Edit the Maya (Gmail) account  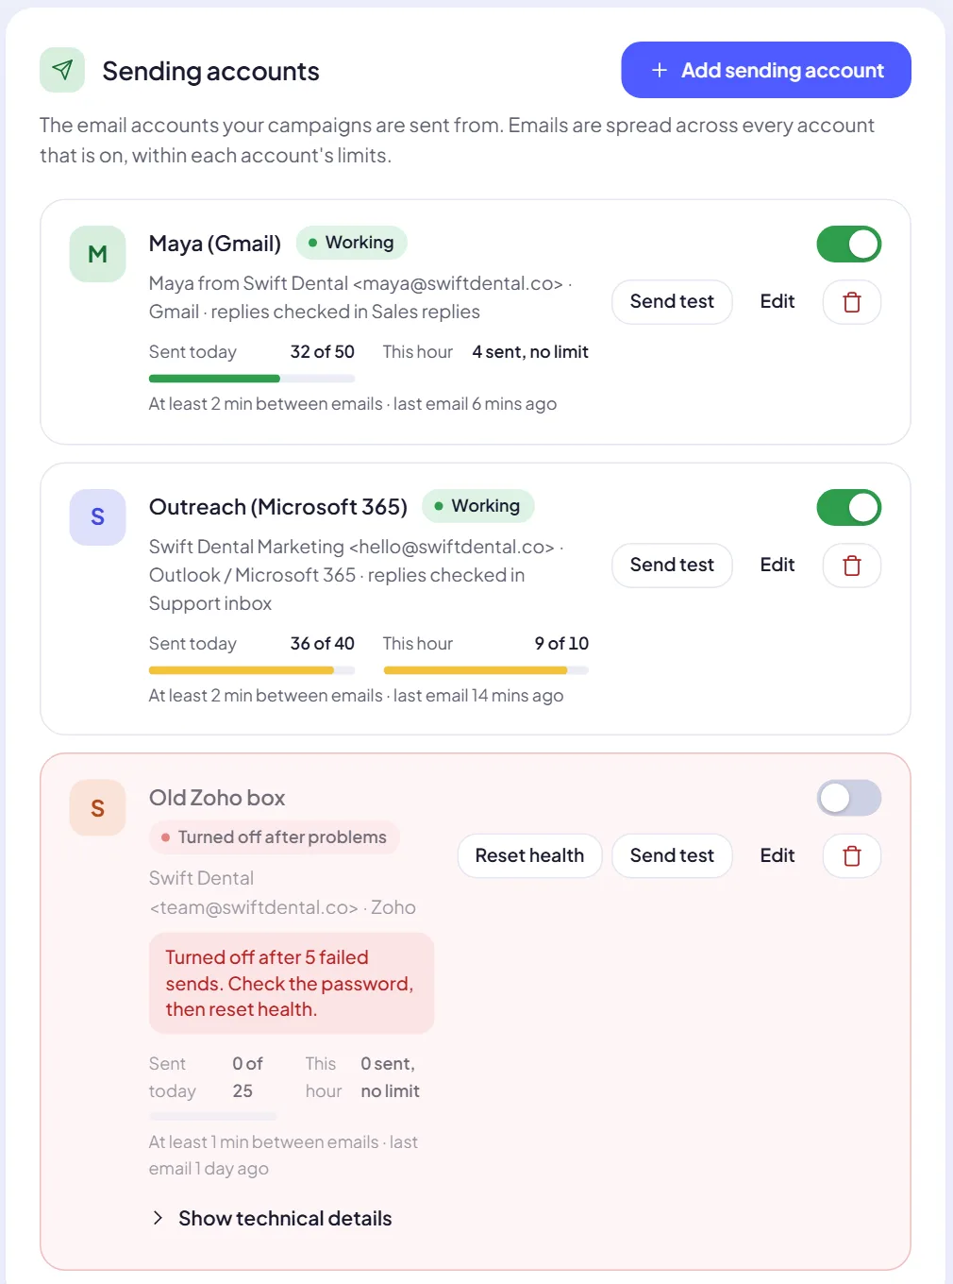click(x=777, y=302)
